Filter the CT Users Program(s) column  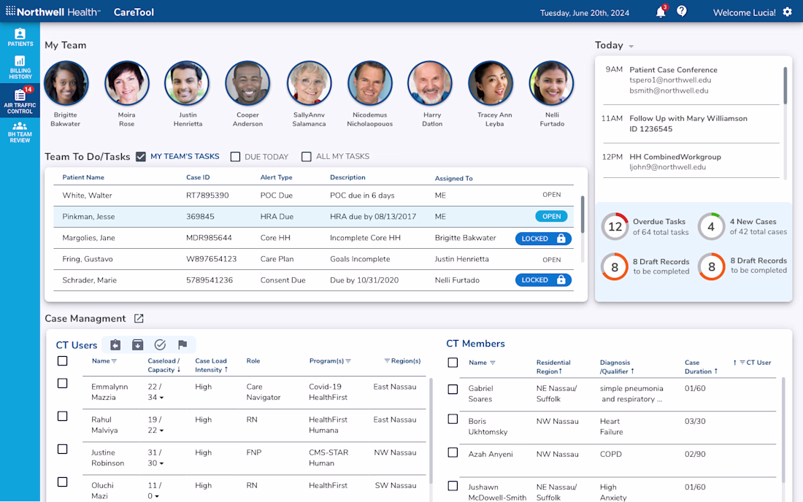tap(348, 361)
